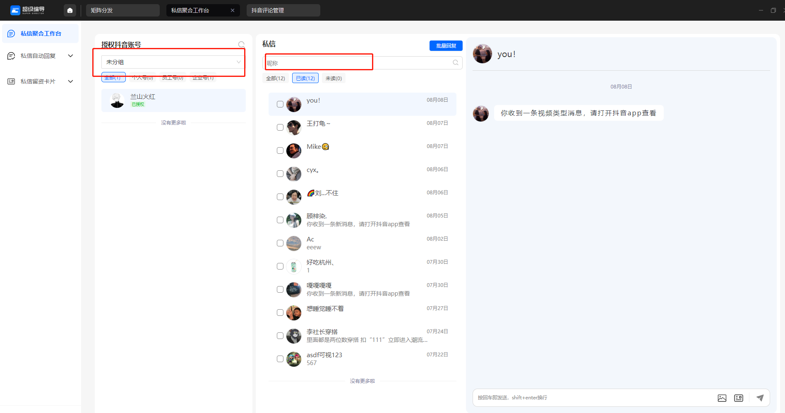Click the search icon in nickname field
785x413 pixels.
pos(456,62)
